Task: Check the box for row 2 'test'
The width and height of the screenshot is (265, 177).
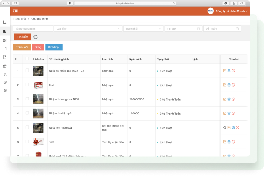Action: coord(27,85)
